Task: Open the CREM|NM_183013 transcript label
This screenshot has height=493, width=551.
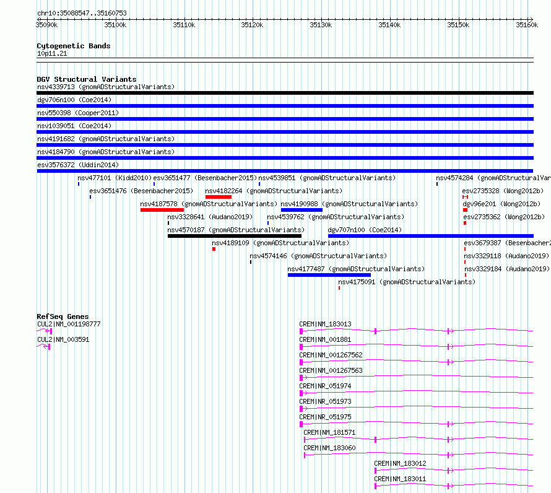Action: coord(325,324)
